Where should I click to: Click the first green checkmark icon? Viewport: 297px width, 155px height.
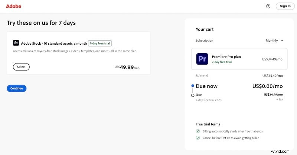pyautogui.click(x=198, y=131)
